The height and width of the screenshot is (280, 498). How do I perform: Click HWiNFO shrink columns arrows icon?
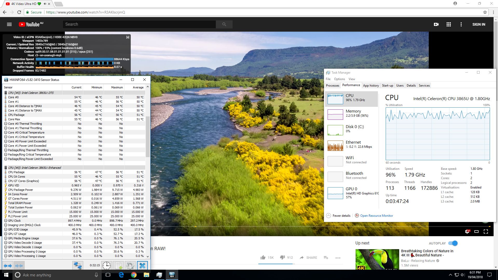point(19,266)
